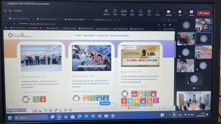Image resolution: width=221 pixels, height=124 pixels.
Task: Click Stop sharing button
Action: [105, 103]
